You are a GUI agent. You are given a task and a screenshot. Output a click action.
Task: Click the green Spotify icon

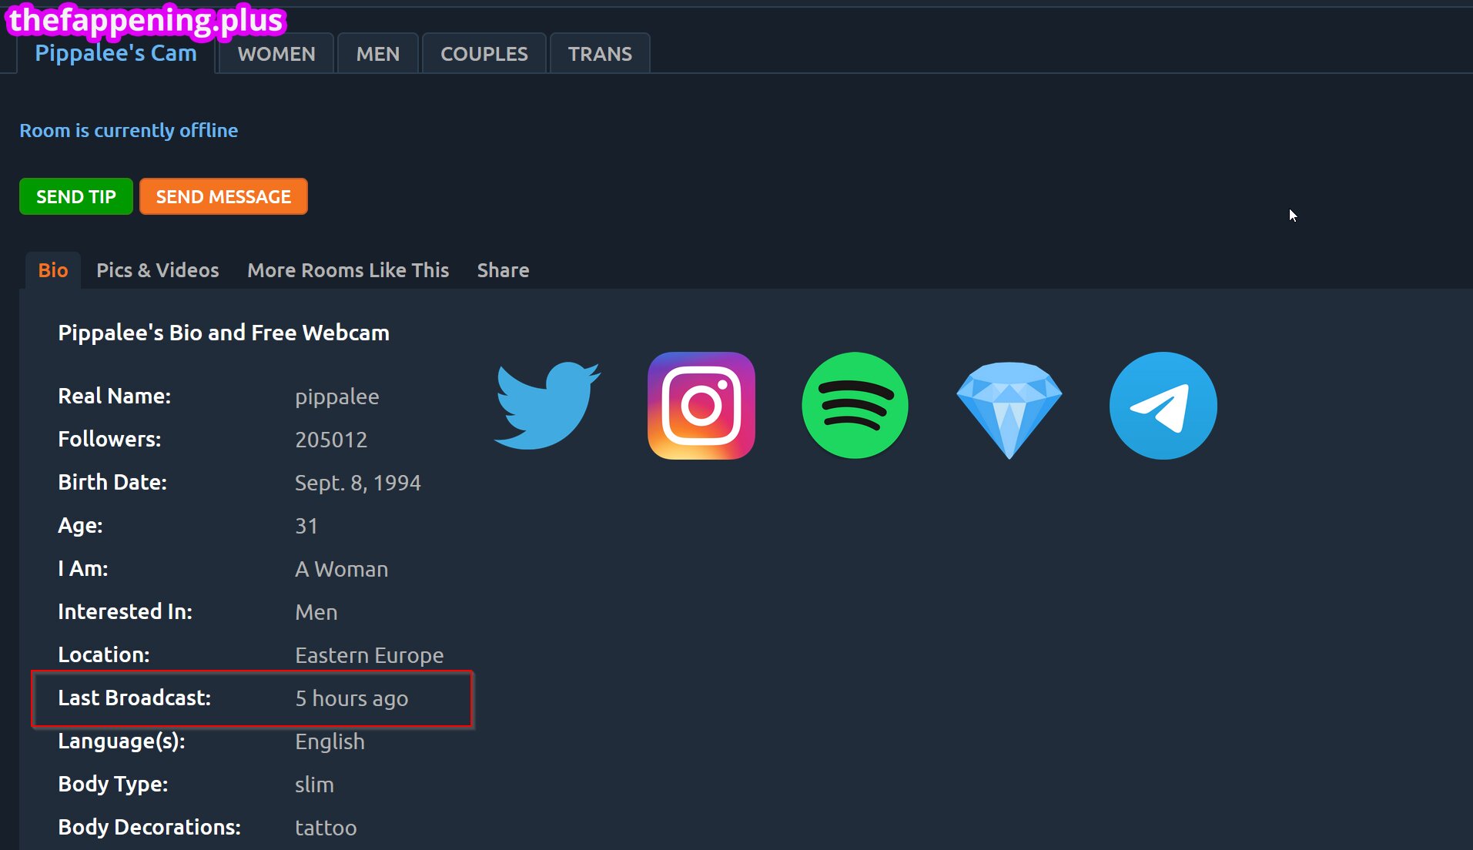coord(855,406)
